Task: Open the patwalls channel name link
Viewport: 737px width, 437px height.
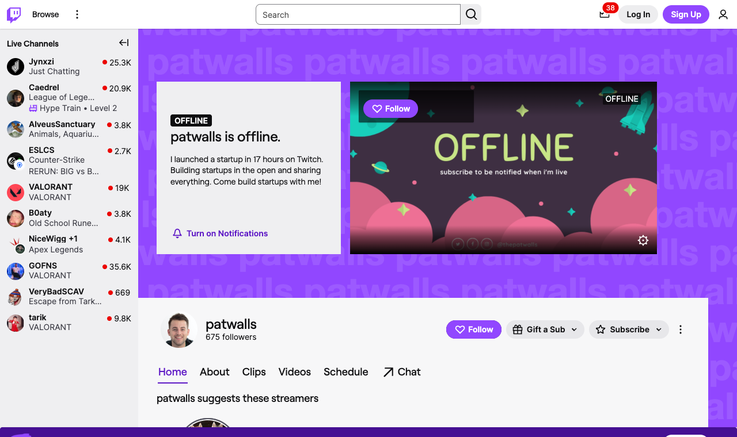Action: (x=231, y=324)
